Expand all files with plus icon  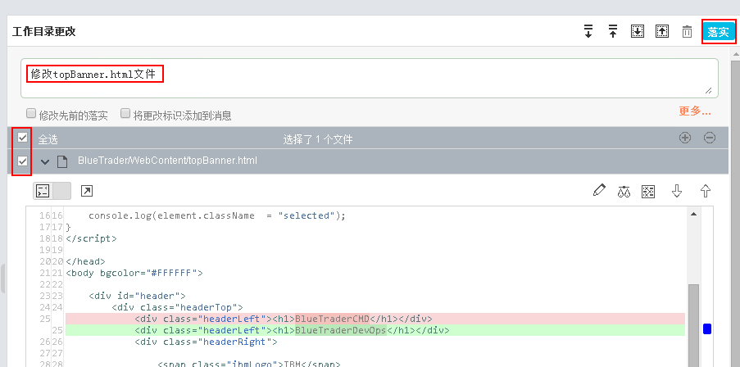coord(685,138)
